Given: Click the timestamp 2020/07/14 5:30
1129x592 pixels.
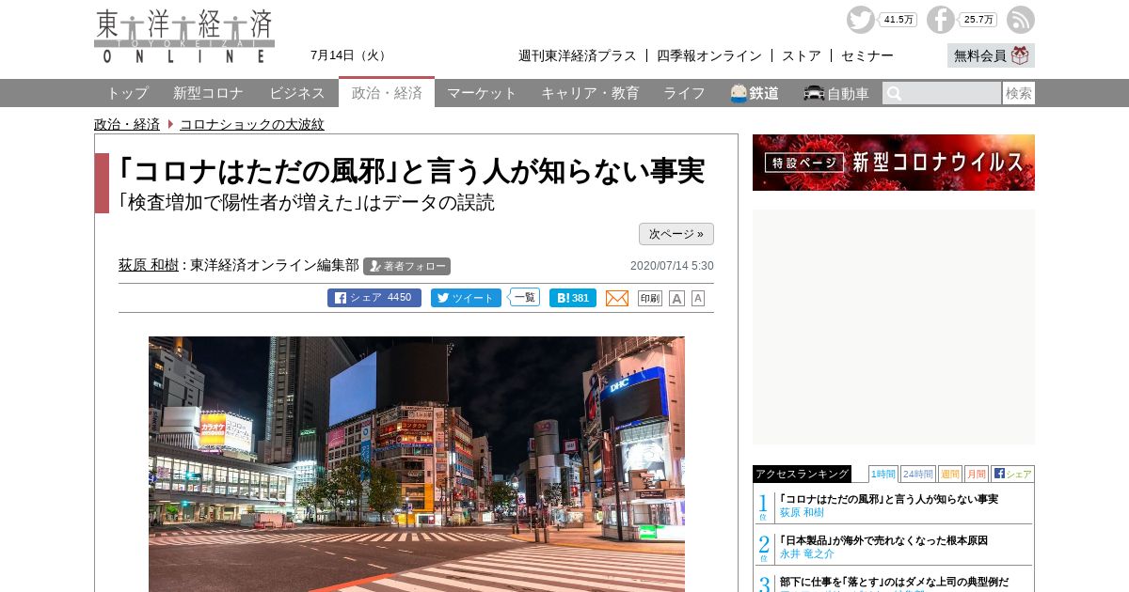Looking at the screenshot, I should coord(672,266).
